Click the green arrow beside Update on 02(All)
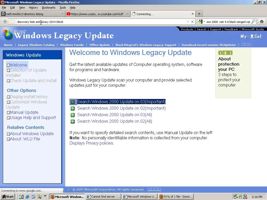The image size is (267, 200). pyautogui.click(x=73, y=121)
